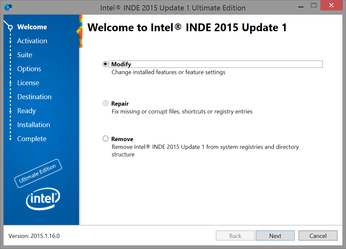Minimize the installer window
Viewport: 346px width, 249px height.
pos(301,7)
